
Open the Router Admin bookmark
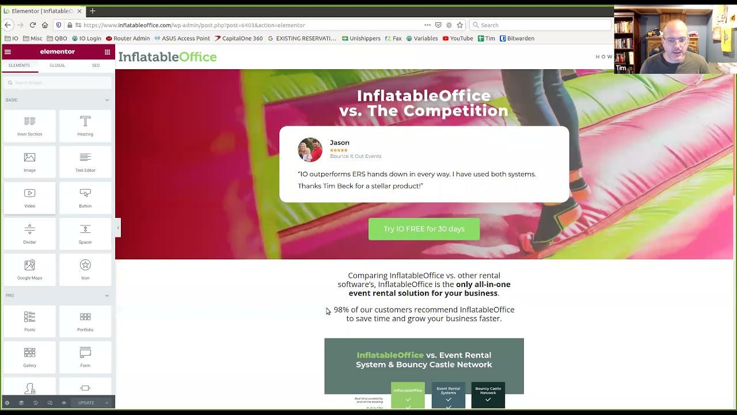pyautogui.click(x=128, y=39)
